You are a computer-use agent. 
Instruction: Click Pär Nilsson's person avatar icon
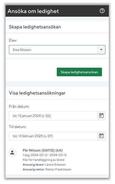click(x=12, y=152)
